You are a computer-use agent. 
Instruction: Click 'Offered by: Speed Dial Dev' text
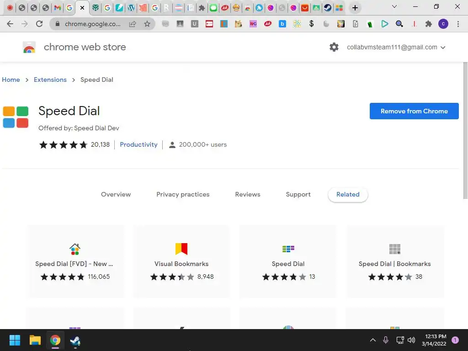(79, 128)
